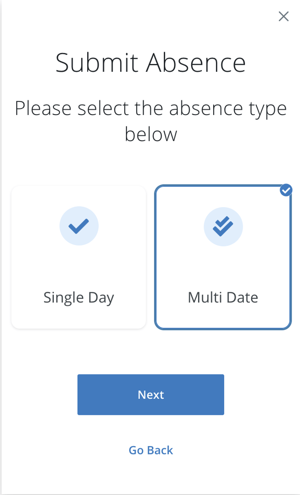The image size is (300, 495).
Task: Deselect the currently chosen Multi Date option
Action: tap(223, 257)
